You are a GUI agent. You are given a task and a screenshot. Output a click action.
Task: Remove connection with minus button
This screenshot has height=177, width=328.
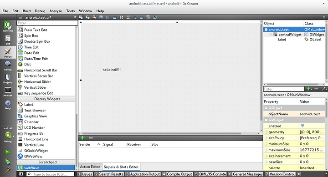tap(91, 138)
